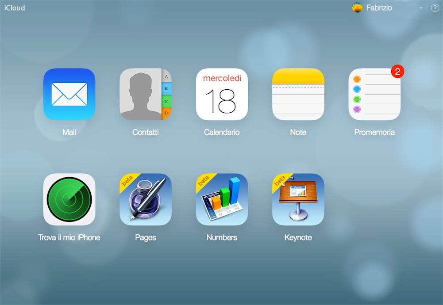443x305 pixels.
Task: Expand the account dropdown arrow beside Fabrizio
Action: [421, 8]
